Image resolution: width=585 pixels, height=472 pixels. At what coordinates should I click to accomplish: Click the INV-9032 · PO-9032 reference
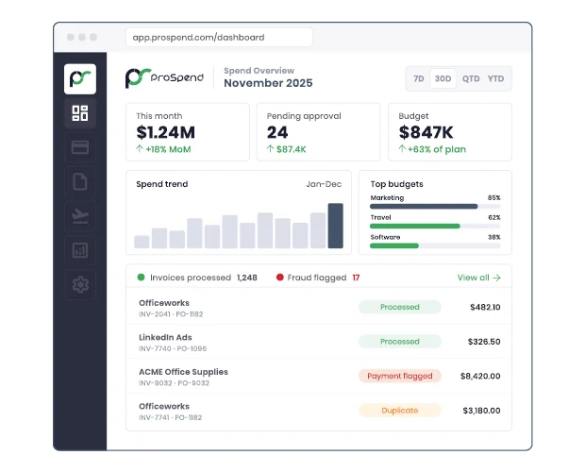[x=174, y=383]
